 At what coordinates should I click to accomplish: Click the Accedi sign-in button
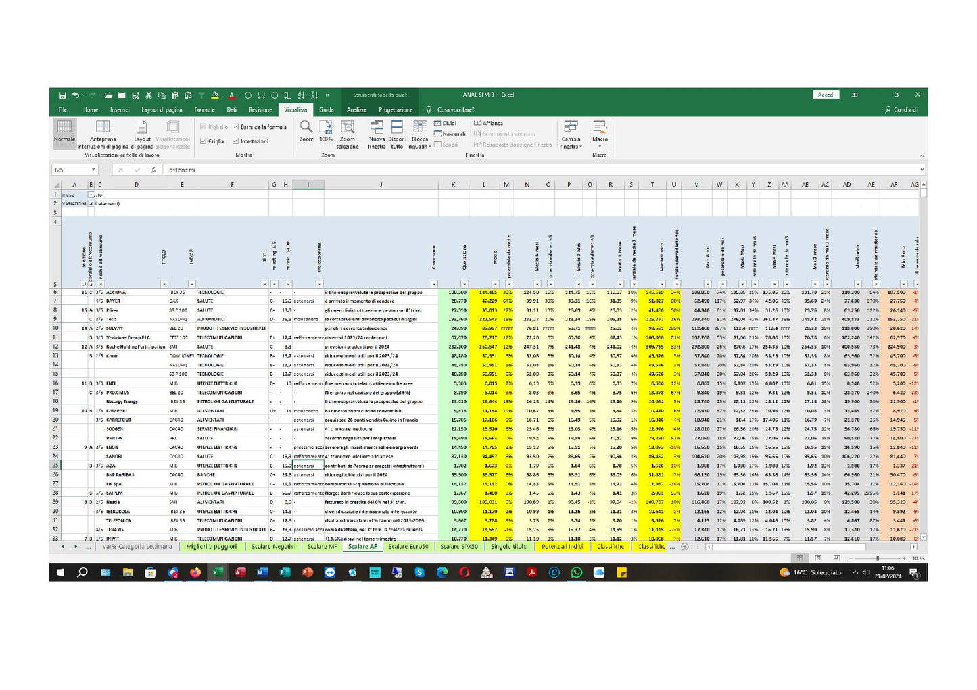[x=826, y=95]
